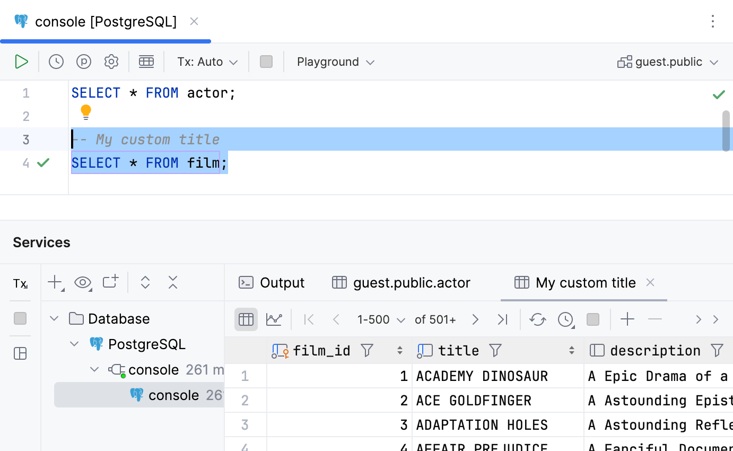Viewport: 733px width, 451px height.
Task: Open the filter funnel on title column
Action: click(x=495, y=350)
